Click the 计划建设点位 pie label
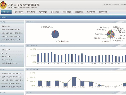Image resolution: width=126 pixels, height=95 pixels. click(x=47, y=27)
